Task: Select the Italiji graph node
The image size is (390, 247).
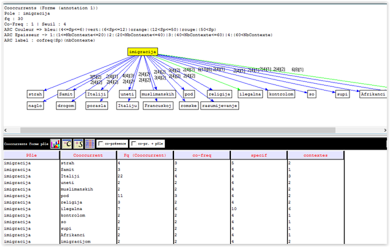Action: [97, 94]
